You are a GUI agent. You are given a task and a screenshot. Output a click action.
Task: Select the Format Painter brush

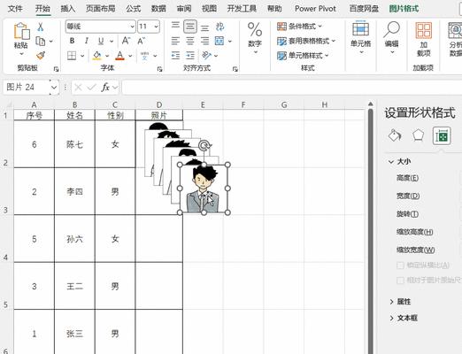click(x=41, y=56)
